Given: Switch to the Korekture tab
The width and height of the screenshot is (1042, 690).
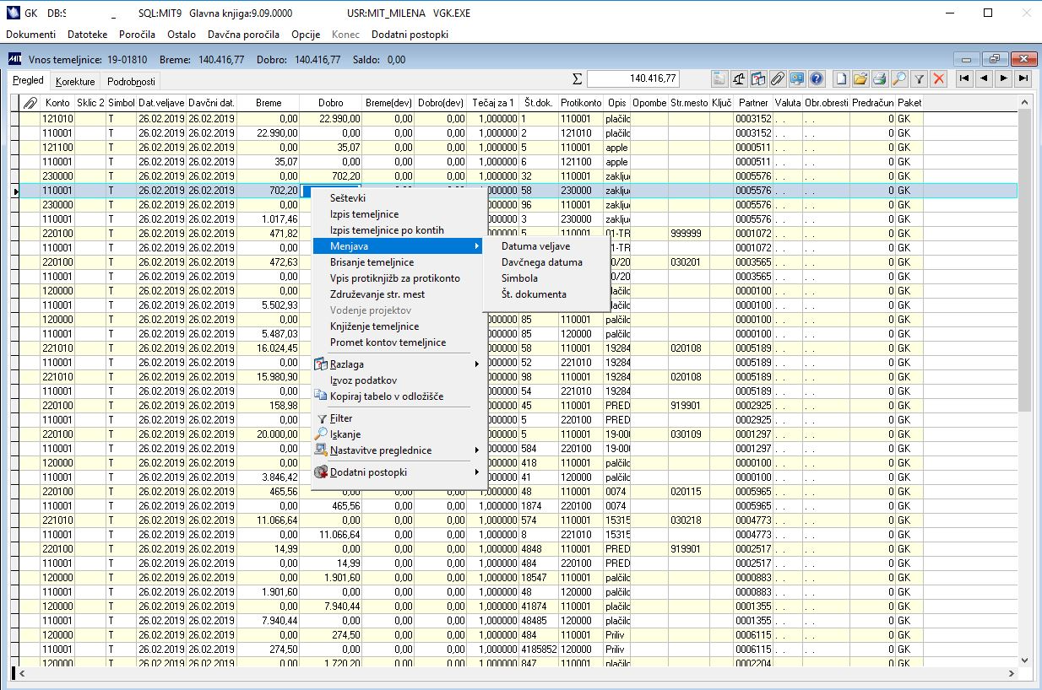Looking at the screenshot, I should pos(74,82).
